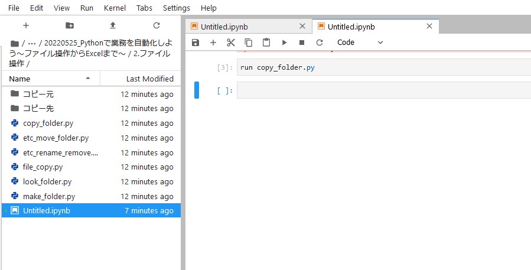Screen dimensions: 531x270
Task: Copy the selected cell
Action: (249, 43)
